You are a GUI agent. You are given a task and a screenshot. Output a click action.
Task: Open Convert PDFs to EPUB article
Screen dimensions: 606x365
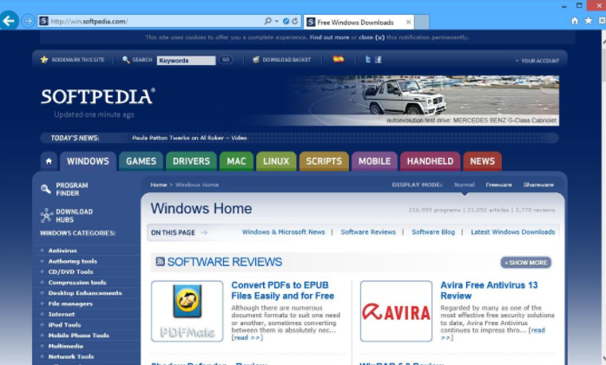point(282,290)
